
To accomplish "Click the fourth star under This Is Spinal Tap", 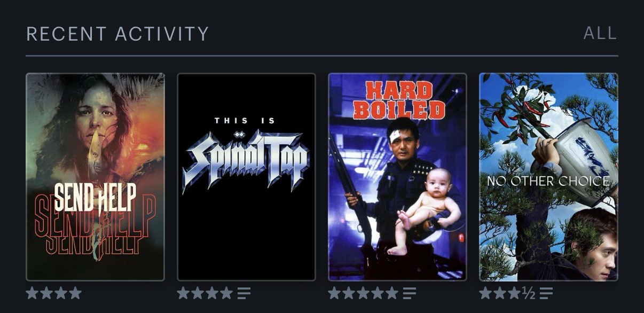I will click(x=226, y=293).
